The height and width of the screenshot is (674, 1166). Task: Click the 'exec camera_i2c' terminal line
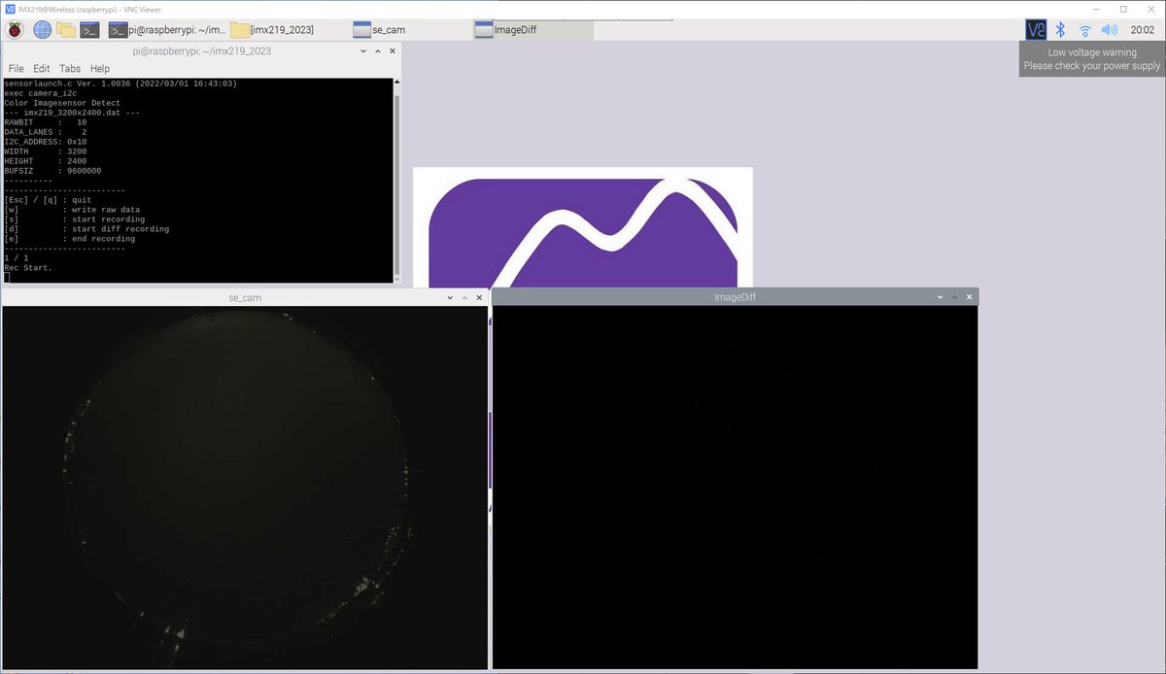click(41, 93)
